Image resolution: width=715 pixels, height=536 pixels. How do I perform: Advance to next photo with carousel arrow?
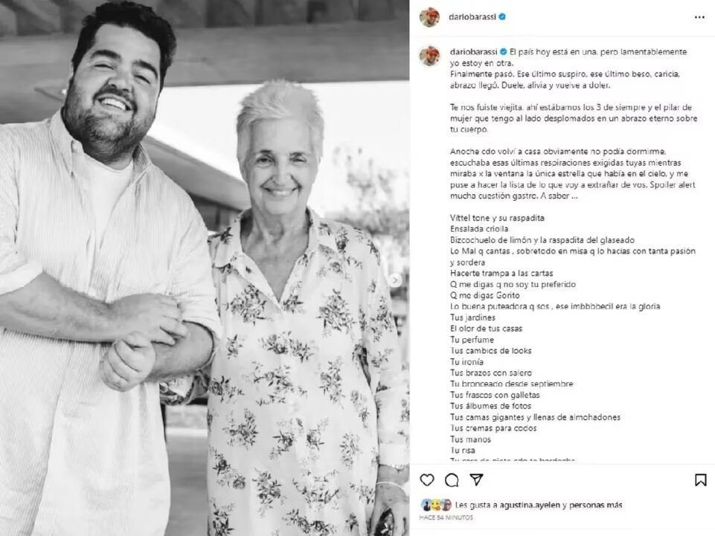pos(395,280)
